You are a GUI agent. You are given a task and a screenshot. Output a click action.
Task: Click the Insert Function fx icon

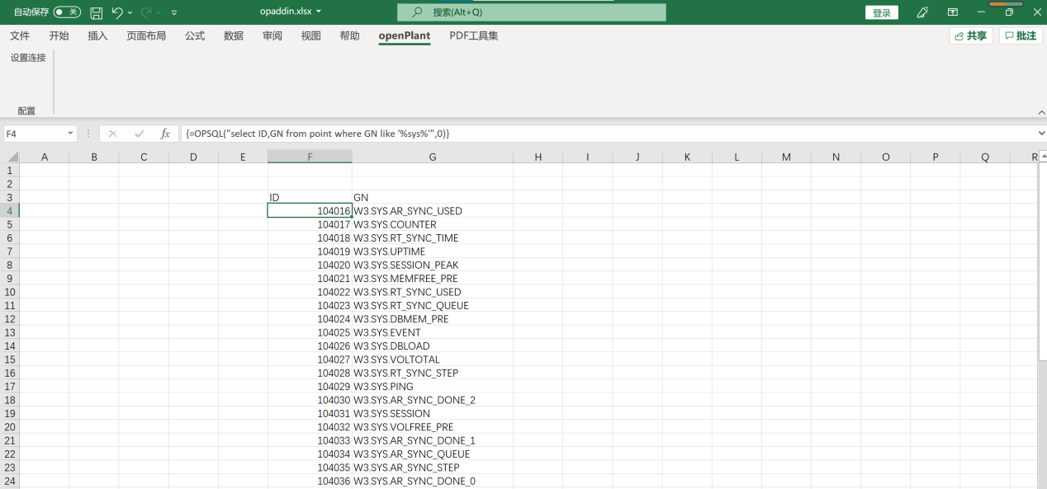[165, 134]
